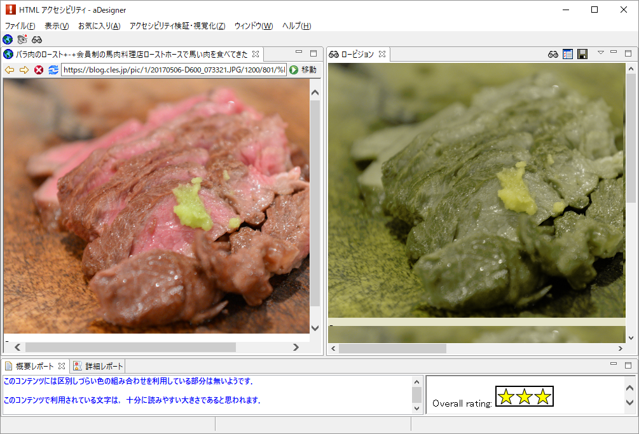Stop page loading with the red X icon
The width and height of the screenshot is (639, 434).
pos(39,70)
